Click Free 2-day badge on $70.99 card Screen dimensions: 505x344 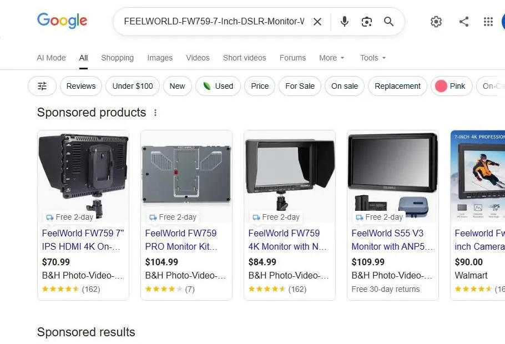(x=69, y=217)
